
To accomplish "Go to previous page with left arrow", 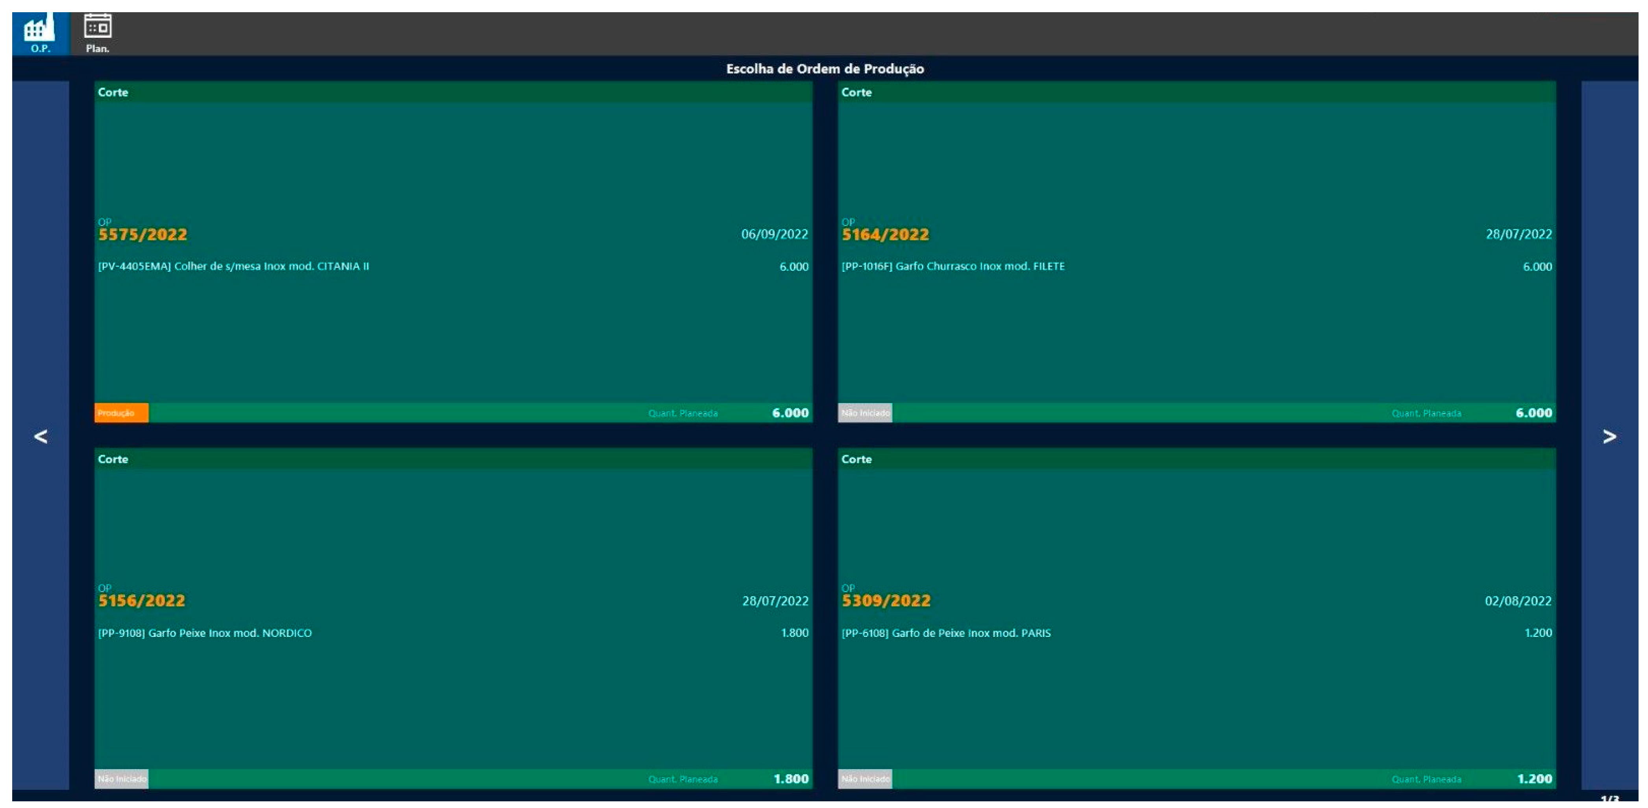I will tap(40, 436).
